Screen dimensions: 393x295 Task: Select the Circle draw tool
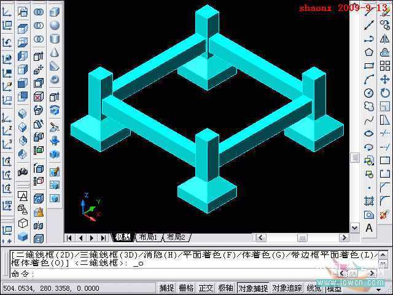(x=368, y=93)
